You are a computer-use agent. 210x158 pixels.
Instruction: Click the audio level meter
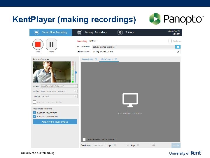pos(73,72)
